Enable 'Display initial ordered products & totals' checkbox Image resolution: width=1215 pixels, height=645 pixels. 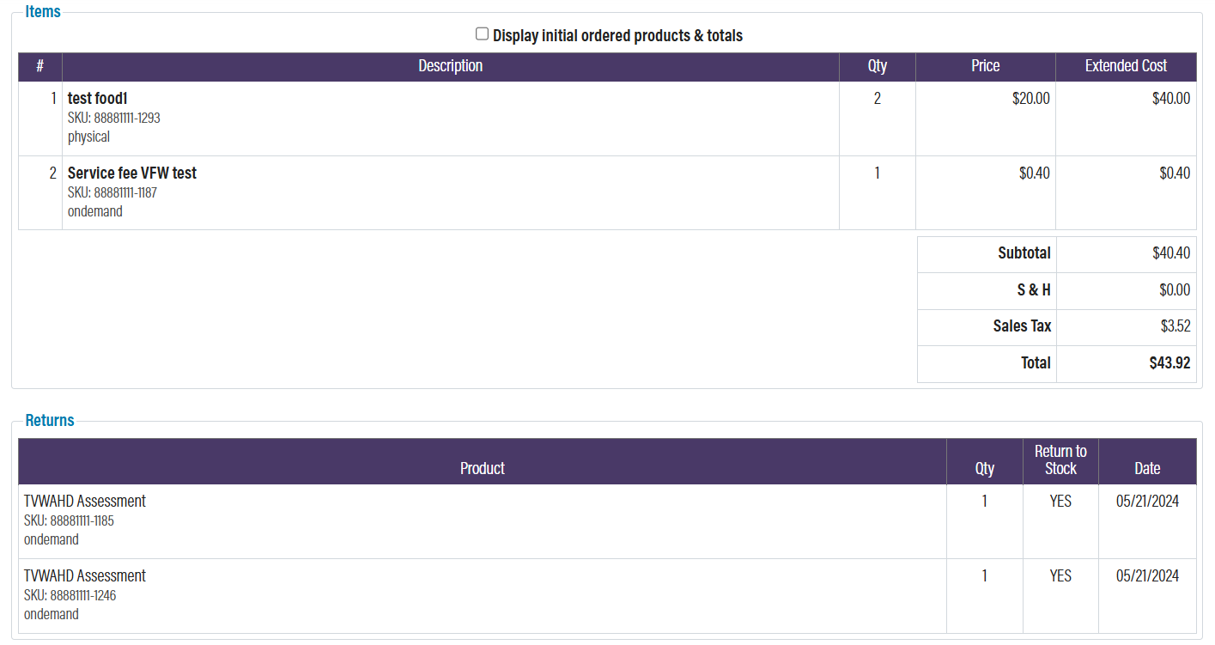tap(482, 33)
